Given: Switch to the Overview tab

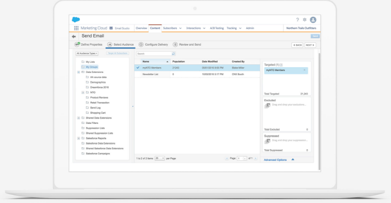Looking at the screenshot, I should [141, 28].
